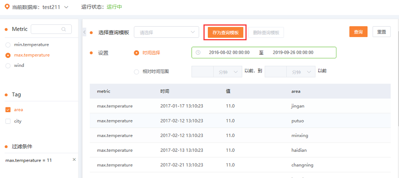The image size is (399, 178).
Task: Uncheck the area tag checkbox
Action: coord(8,110)
